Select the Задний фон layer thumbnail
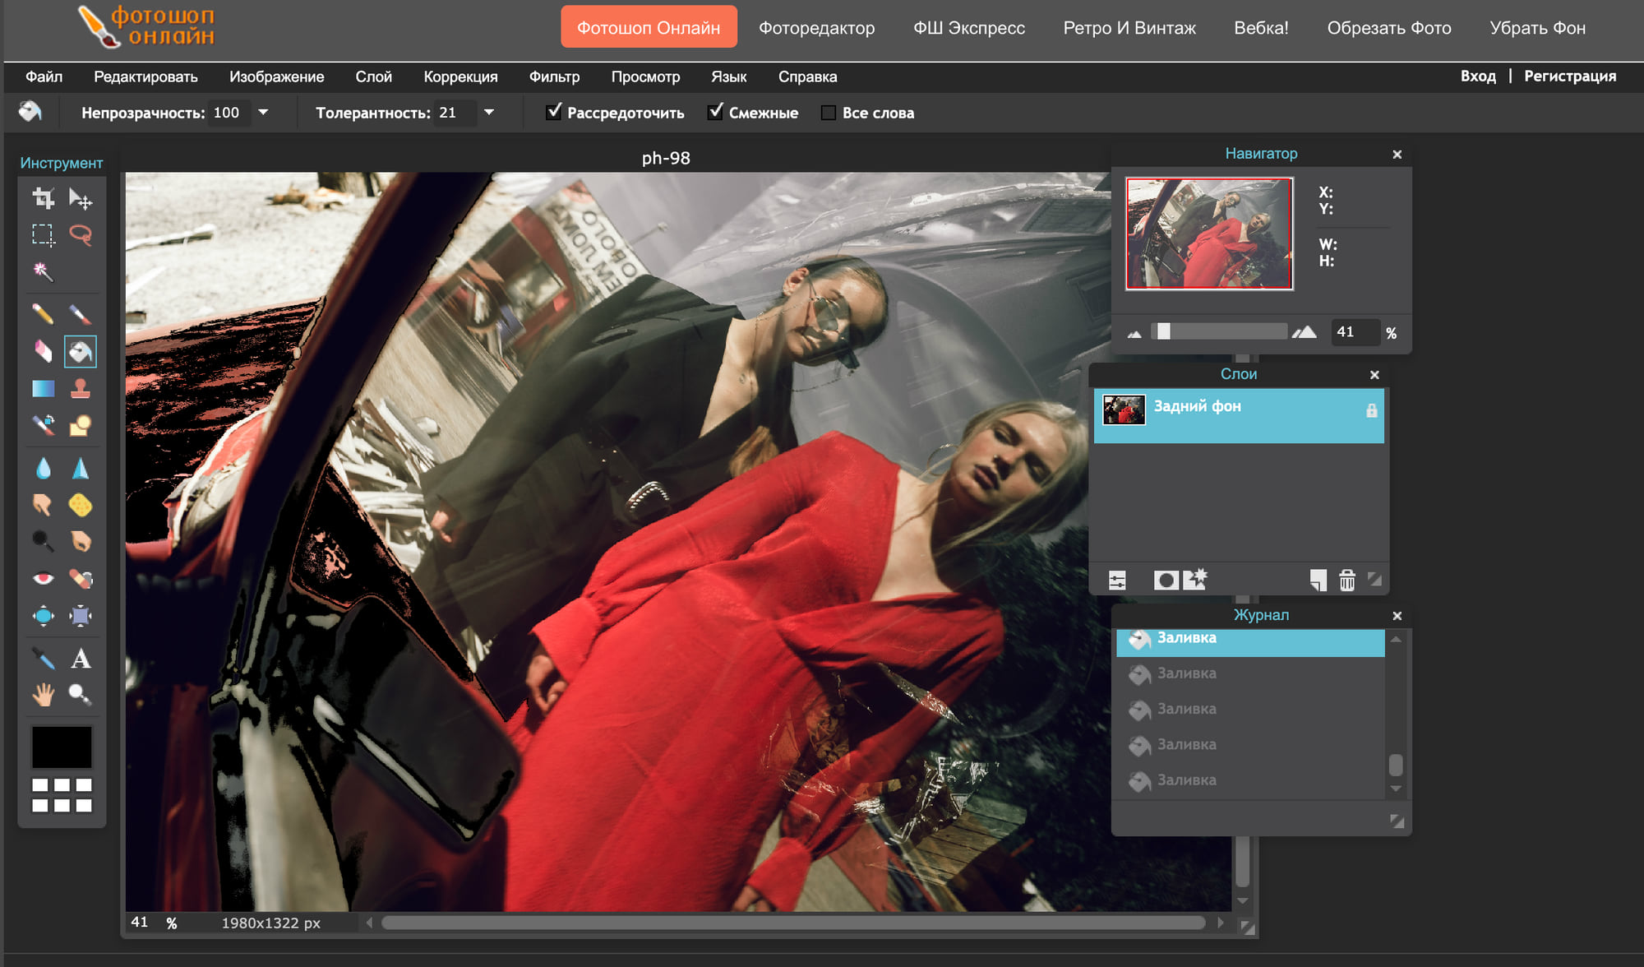The image size is (1644, 967). [x=1122, y=406]
